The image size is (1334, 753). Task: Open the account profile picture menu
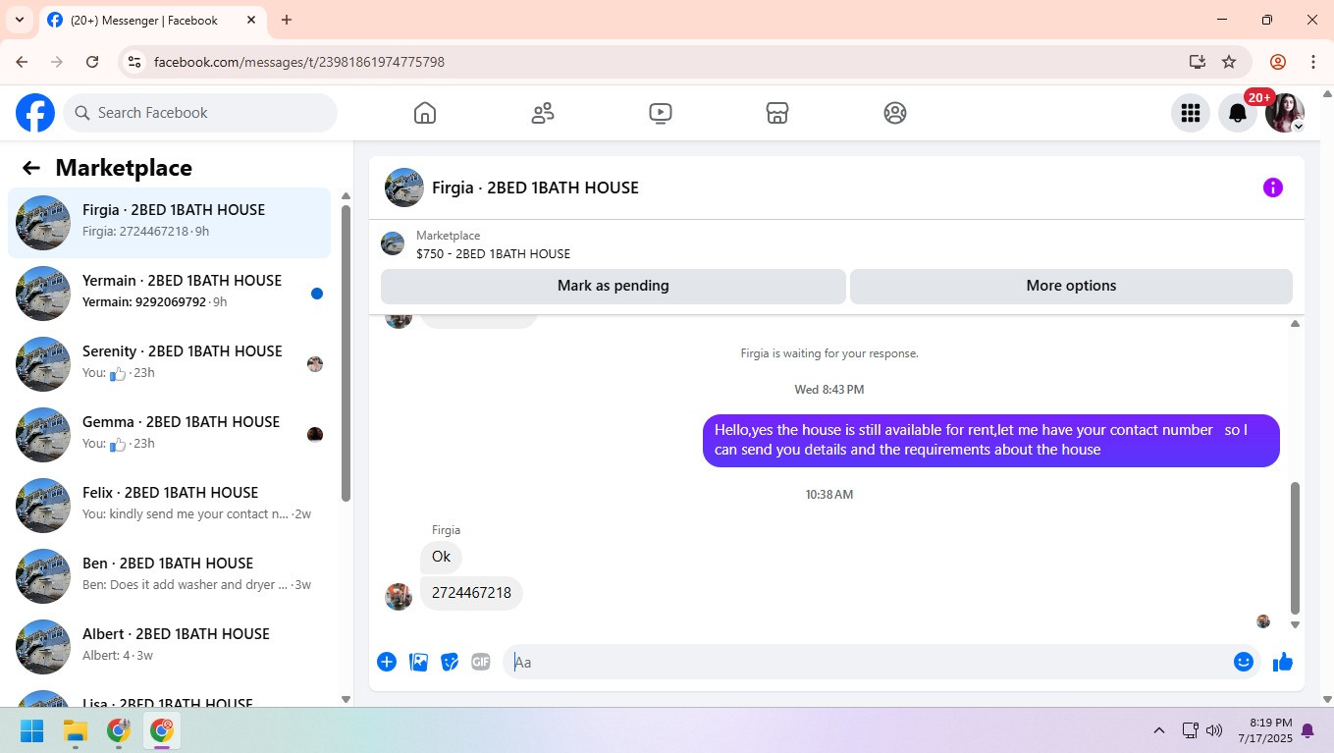1285,113
